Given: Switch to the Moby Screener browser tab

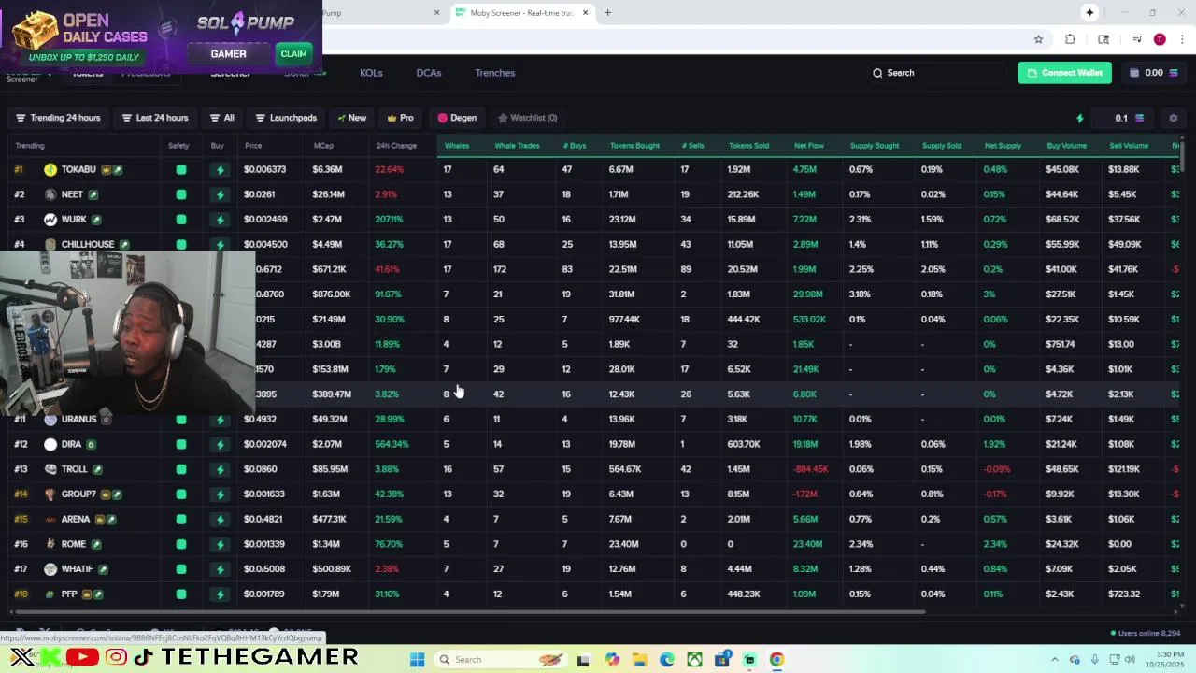Looking at the screenshot, I should 521,13.
